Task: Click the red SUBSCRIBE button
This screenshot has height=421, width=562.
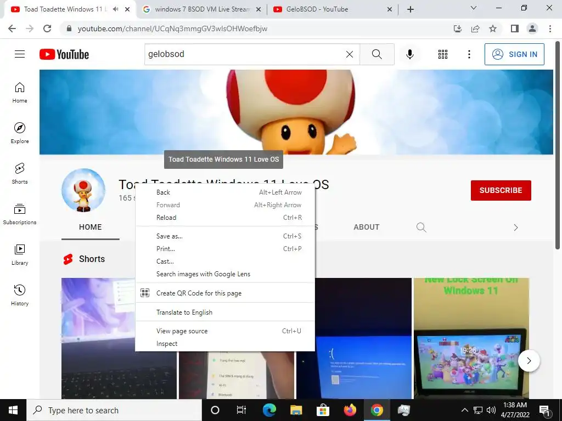Action: (501, 190)
